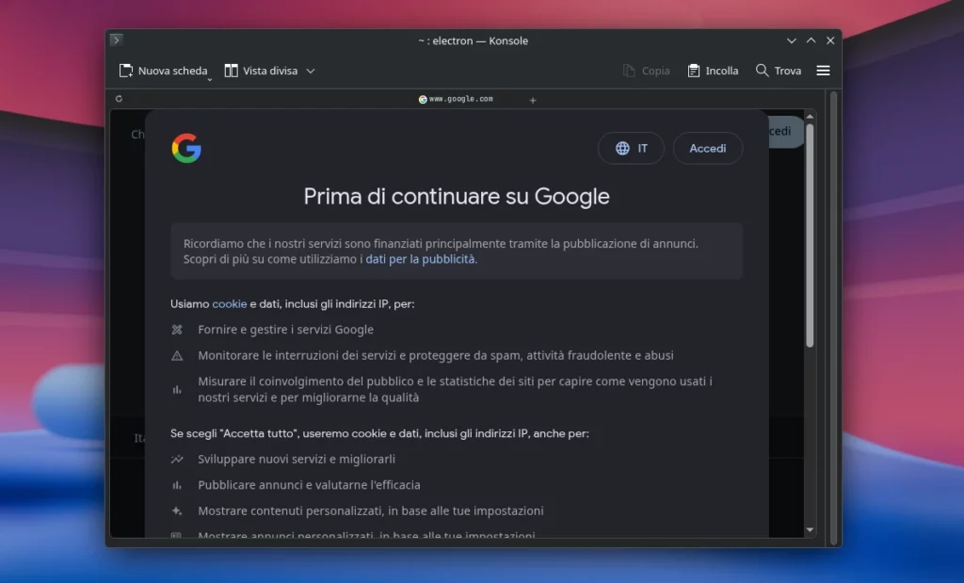Screen dimensions: 964x583
Task: Click the Vista divisa split view button
Action: click(x=262, y=71)
